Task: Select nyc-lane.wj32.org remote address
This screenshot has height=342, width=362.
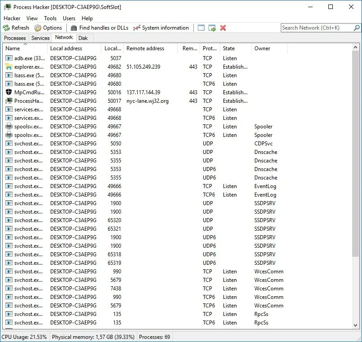Action: click(x=148, y=101)
